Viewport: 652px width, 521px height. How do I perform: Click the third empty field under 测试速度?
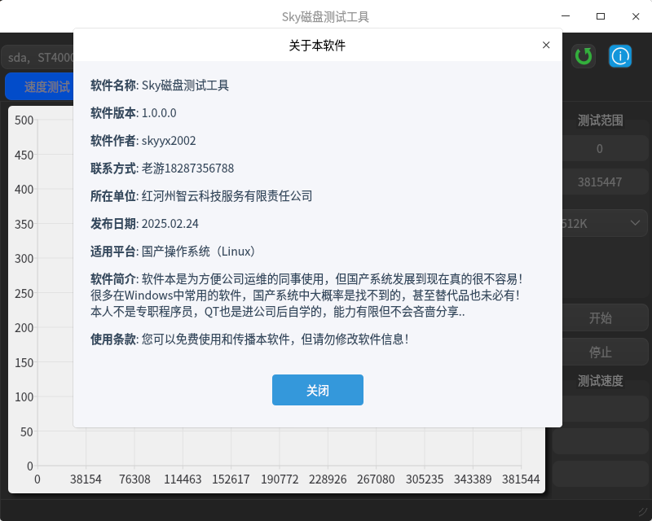[601, 474]
